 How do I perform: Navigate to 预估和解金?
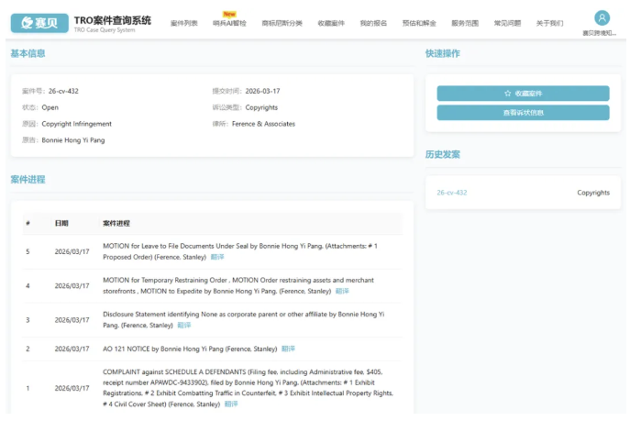tap(418, 23)
